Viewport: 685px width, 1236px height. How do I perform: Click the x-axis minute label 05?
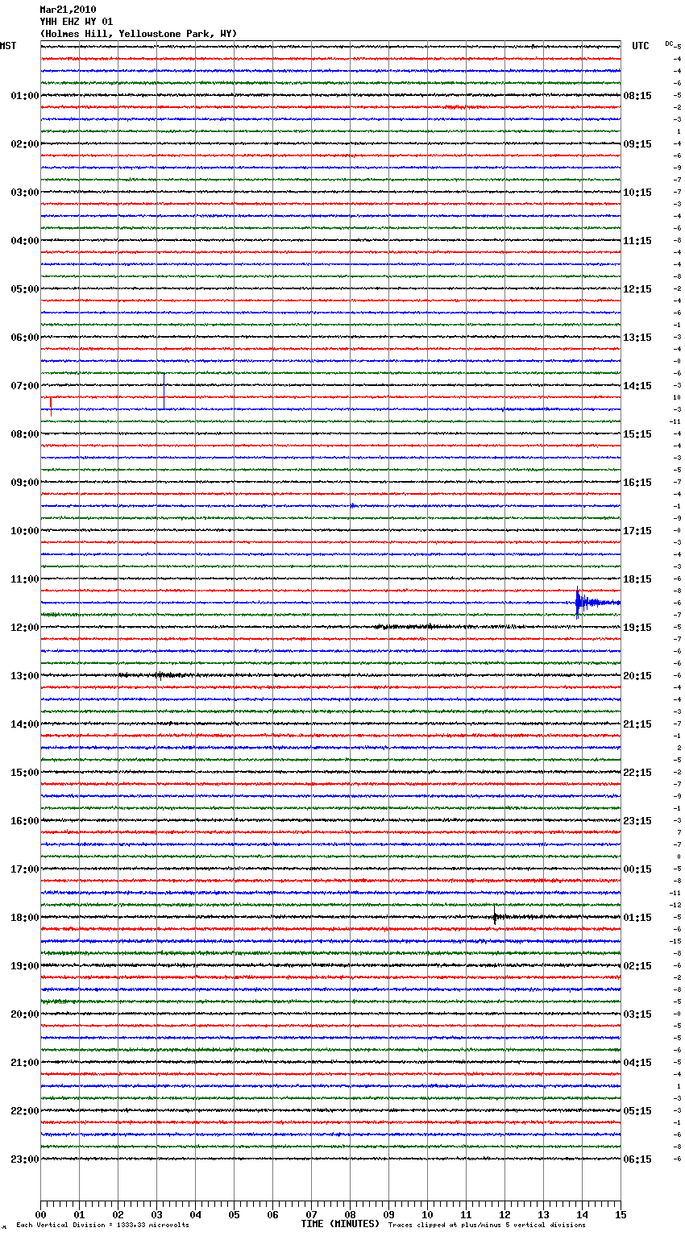234,1214
